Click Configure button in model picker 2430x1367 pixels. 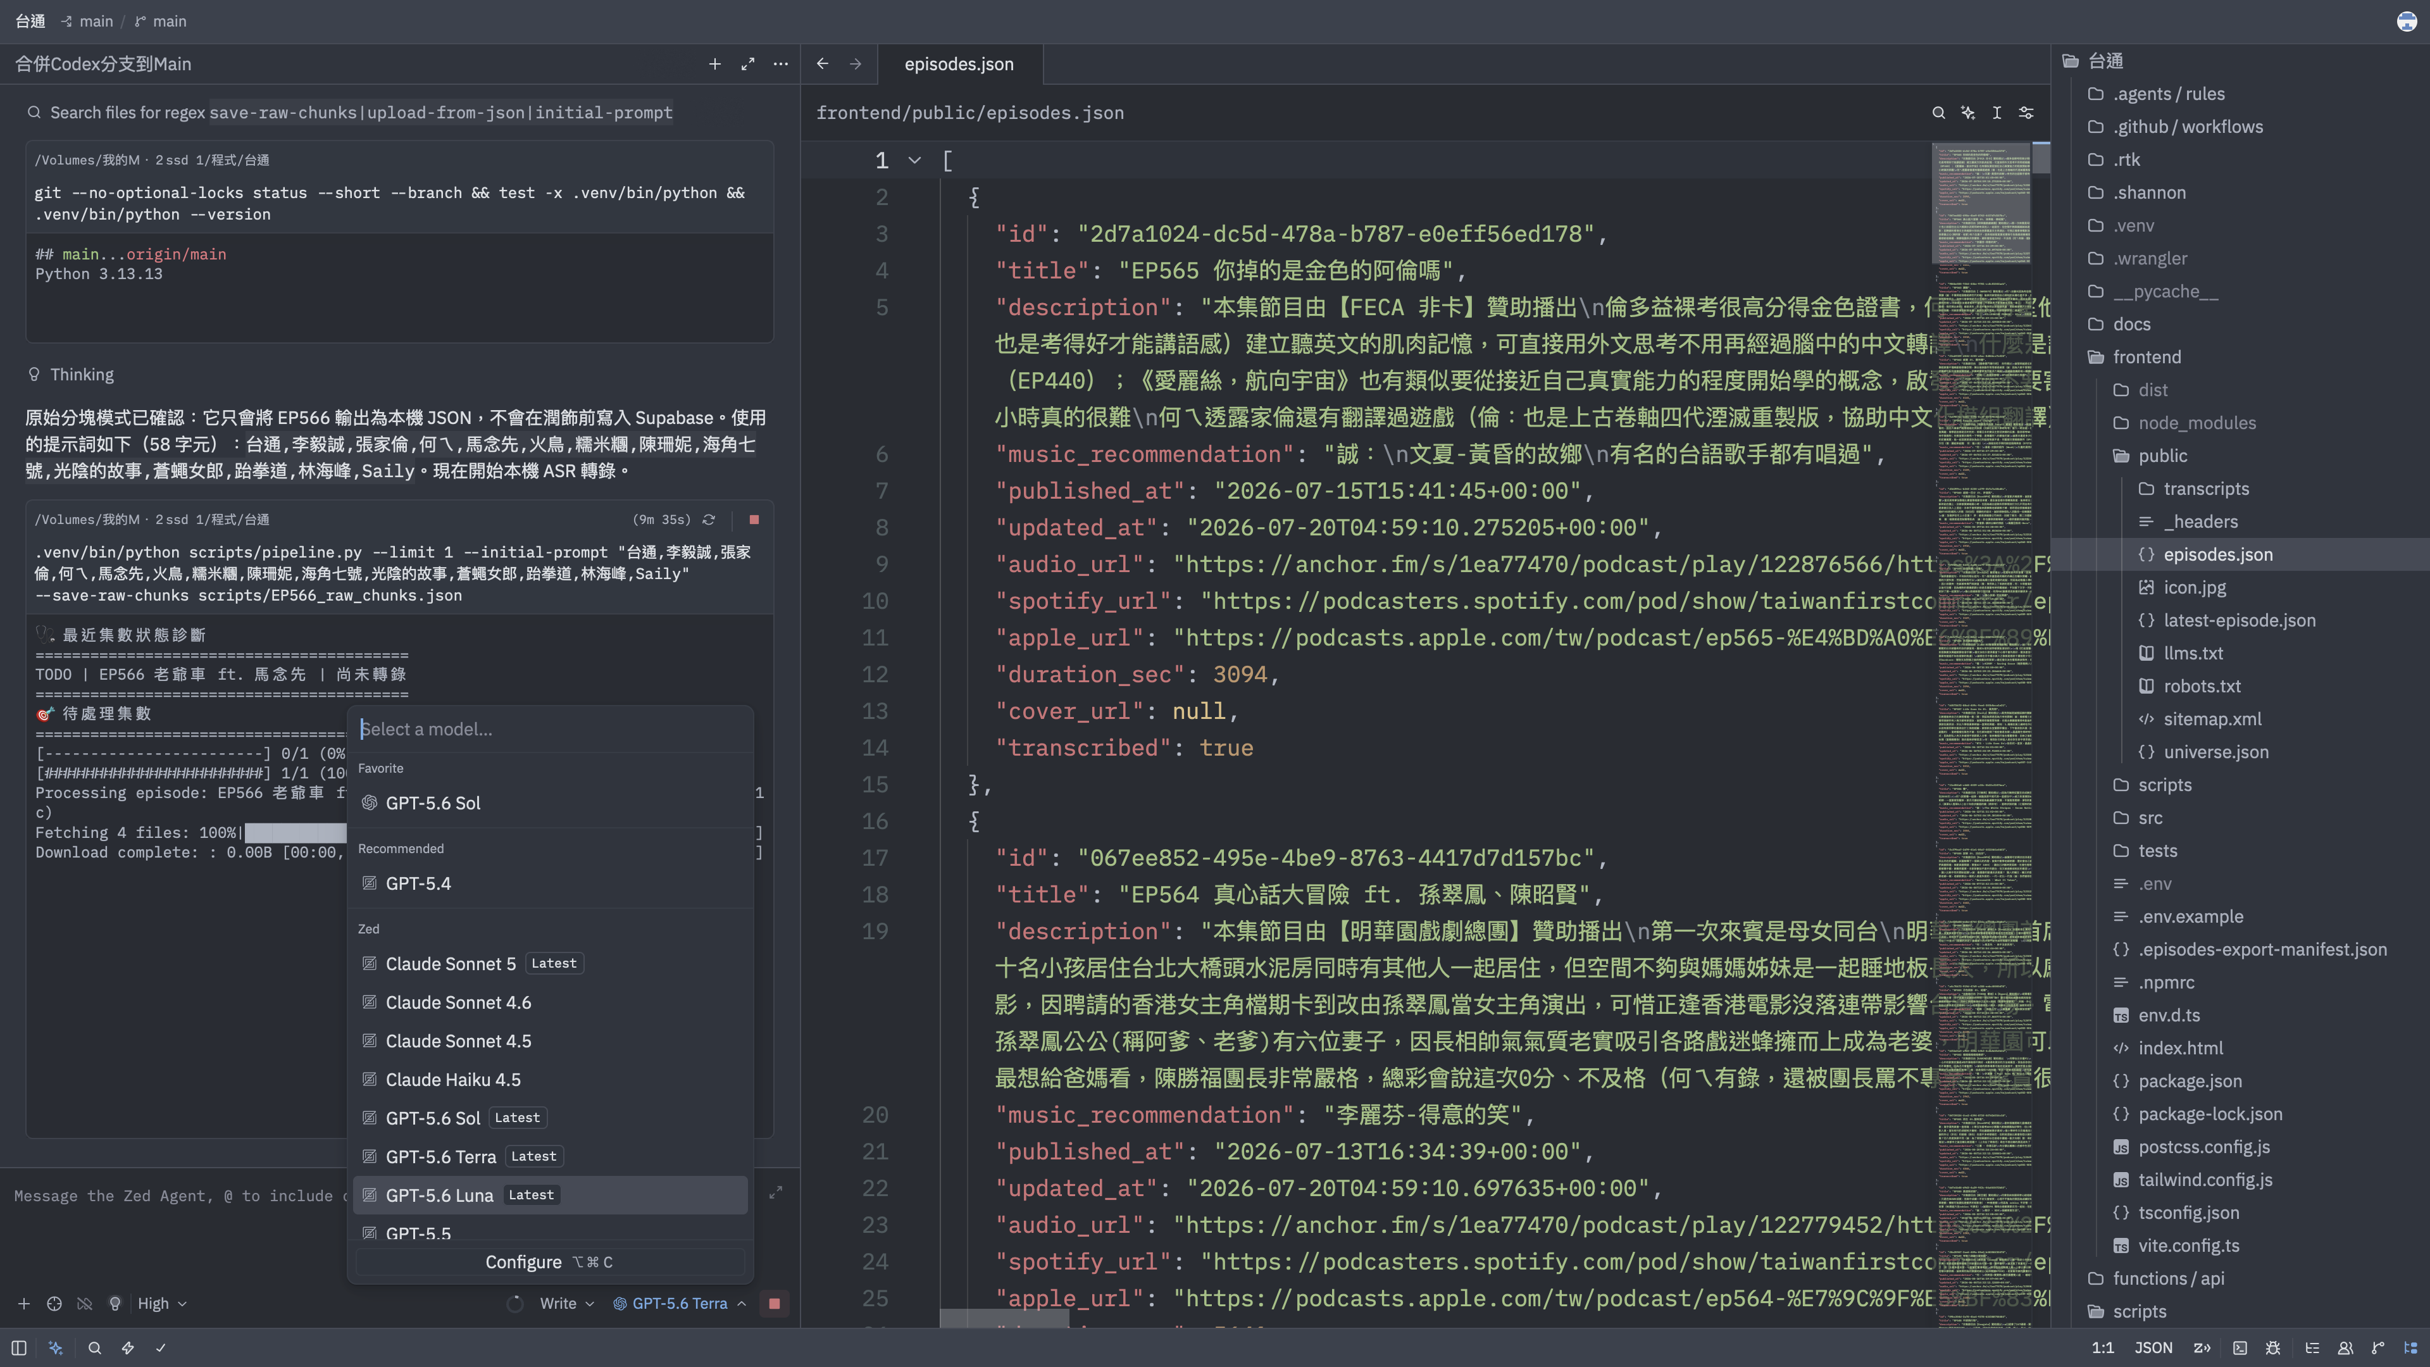point(550,1263)
